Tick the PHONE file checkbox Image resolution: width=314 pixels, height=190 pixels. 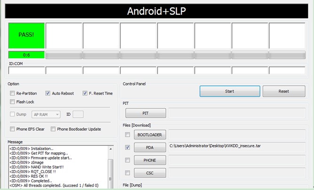128,160
